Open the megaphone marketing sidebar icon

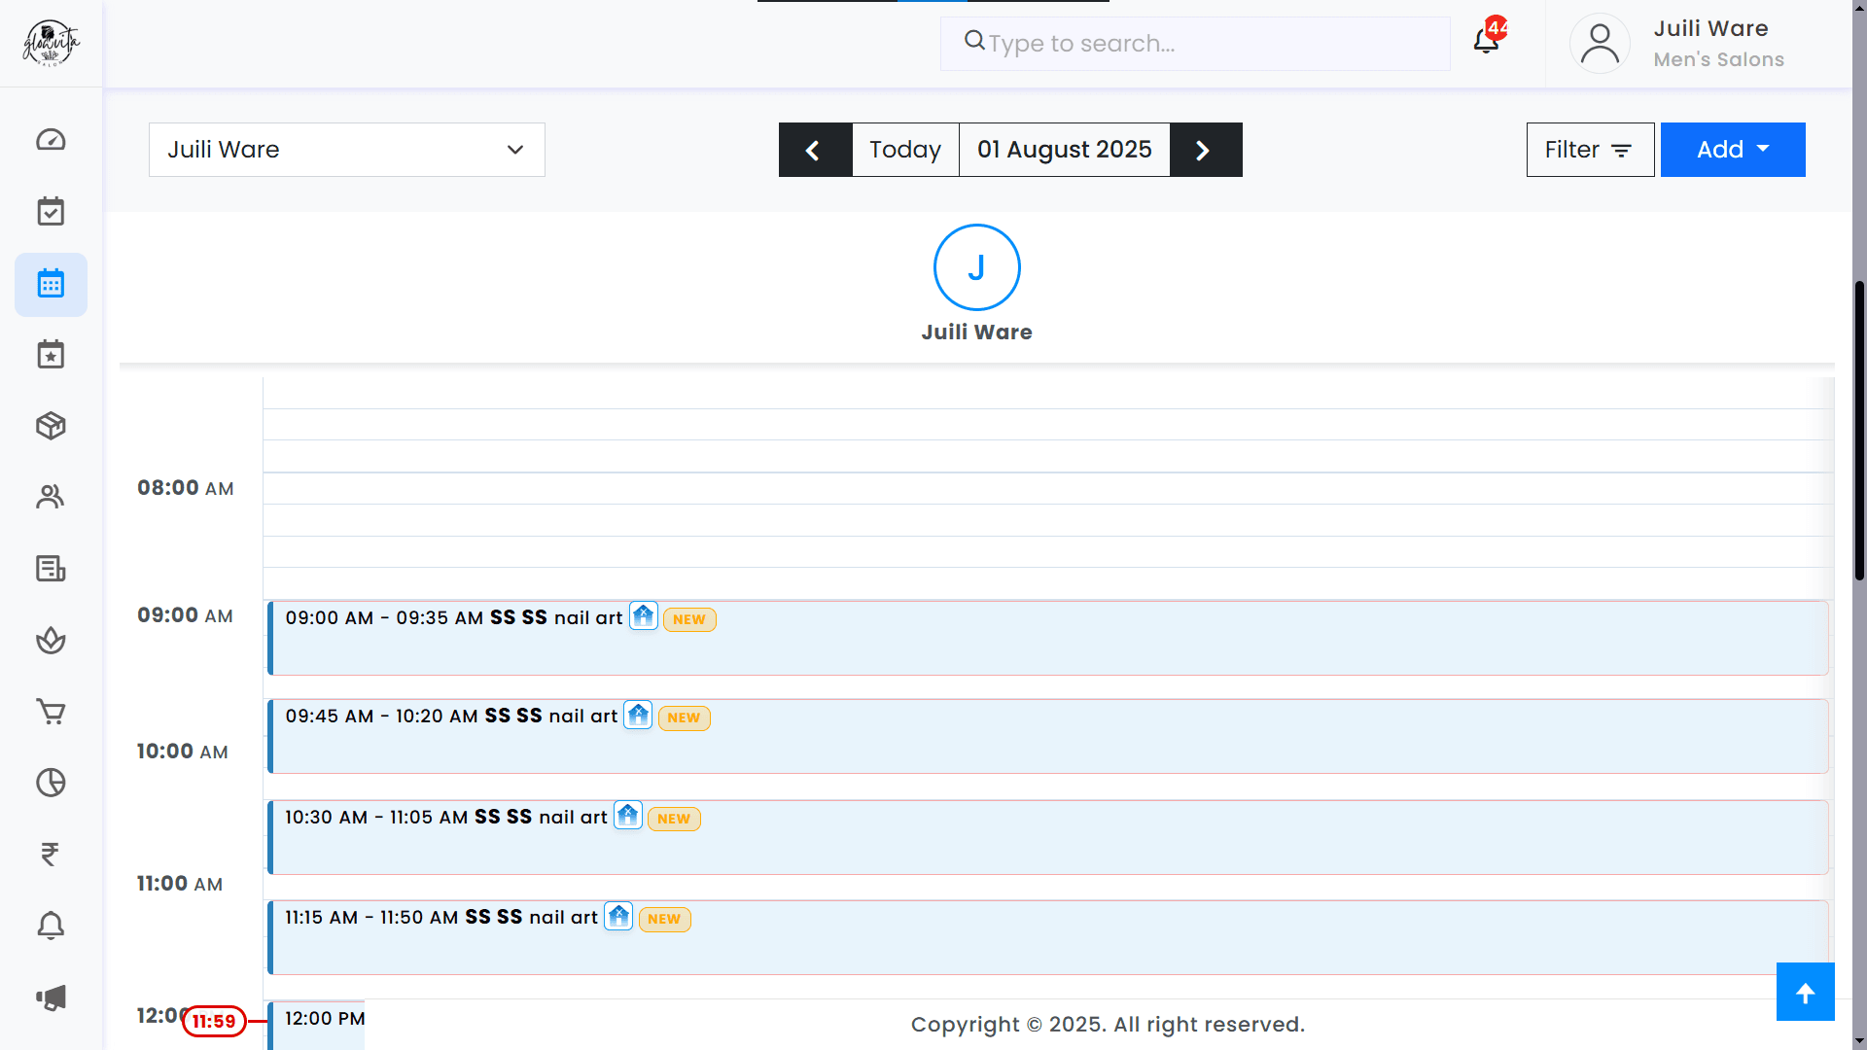[x=51, y=997]
